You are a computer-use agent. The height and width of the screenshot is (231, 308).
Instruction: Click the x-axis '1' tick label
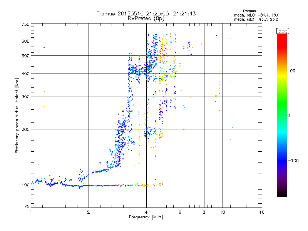tap(31, 212)
